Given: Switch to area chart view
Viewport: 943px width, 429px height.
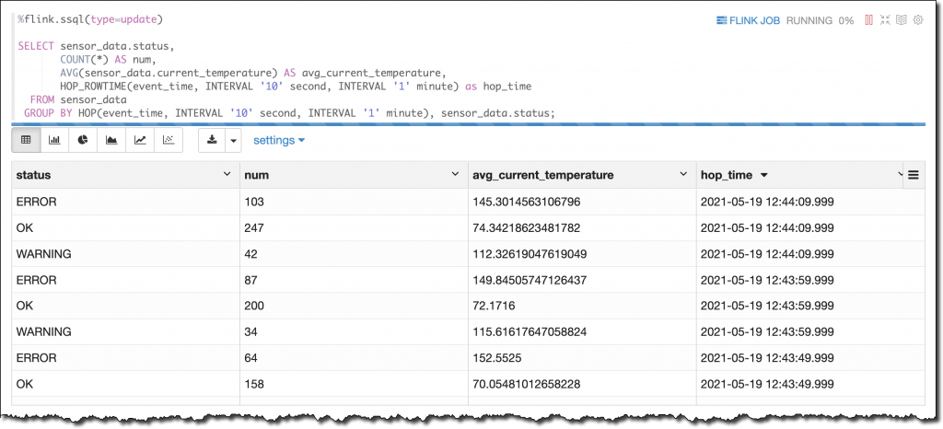Looking at the screenshot, I should tap(111, 140).
